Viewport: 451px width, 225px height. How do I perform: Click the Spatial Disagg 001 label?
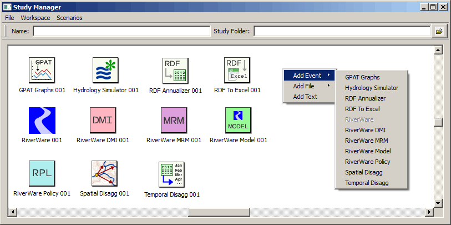point(104,193)
